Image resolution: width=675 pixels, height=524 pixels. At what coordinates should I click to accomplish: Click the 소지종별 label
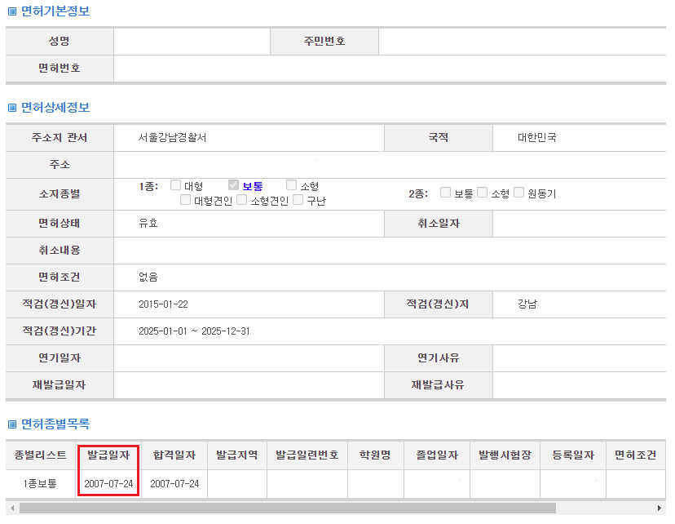point(60,194)
